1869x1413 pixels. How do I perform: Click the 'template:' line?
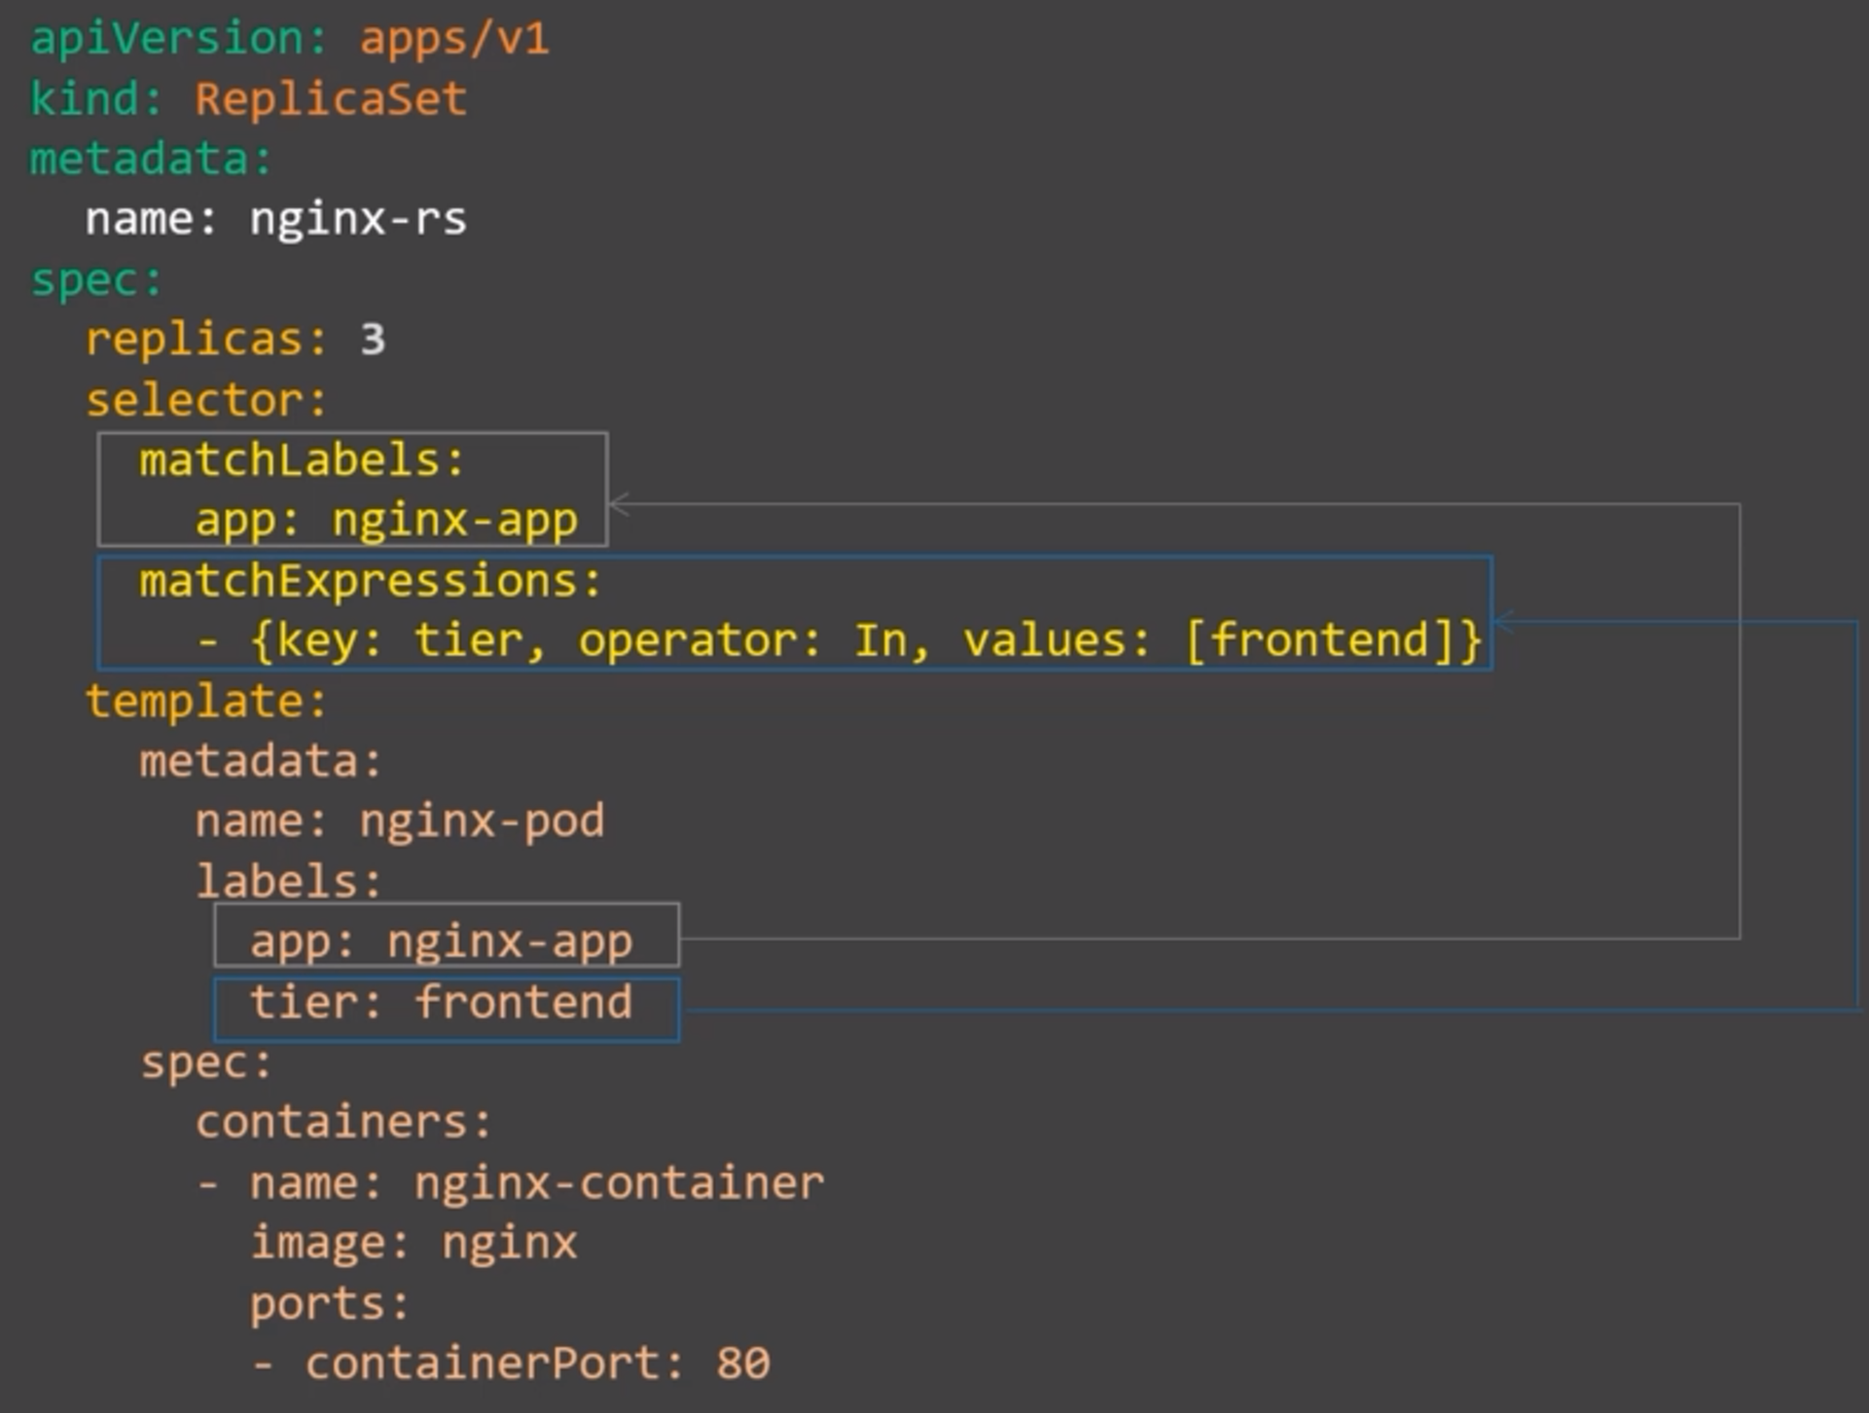point(206,701)
